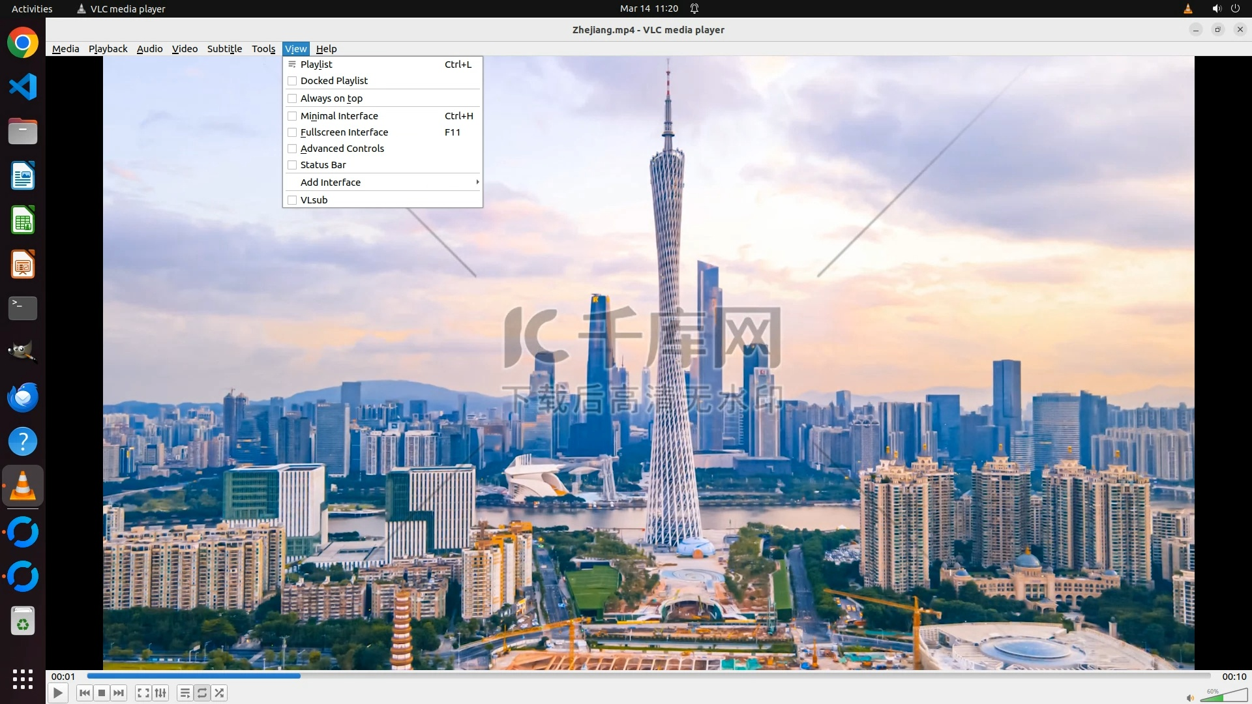
Task: Click the Stop playback button
Action: (x=102, y=693)
